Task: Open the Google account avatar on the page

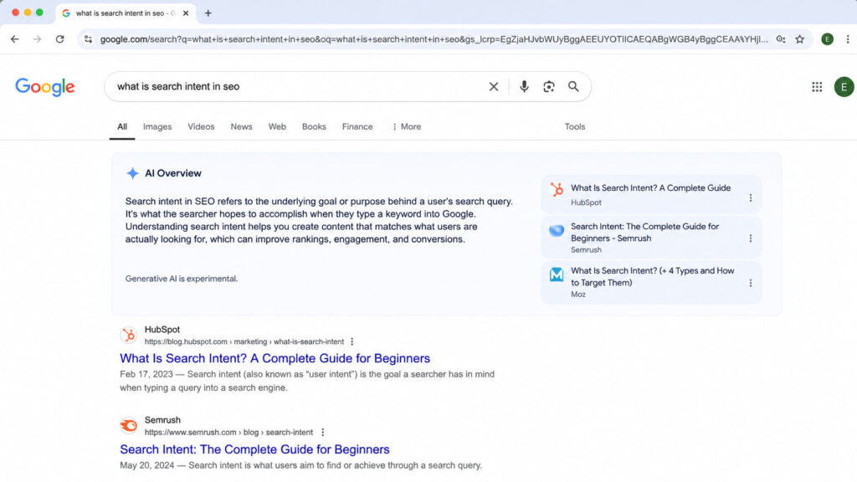Action: click(844, 87)
